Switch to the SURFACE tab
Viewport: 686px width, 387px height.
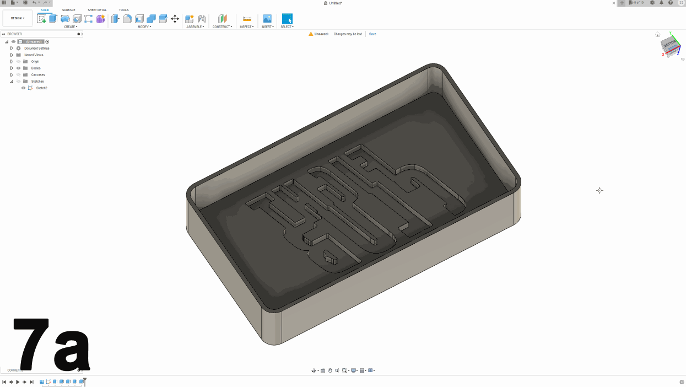[68, 9]
